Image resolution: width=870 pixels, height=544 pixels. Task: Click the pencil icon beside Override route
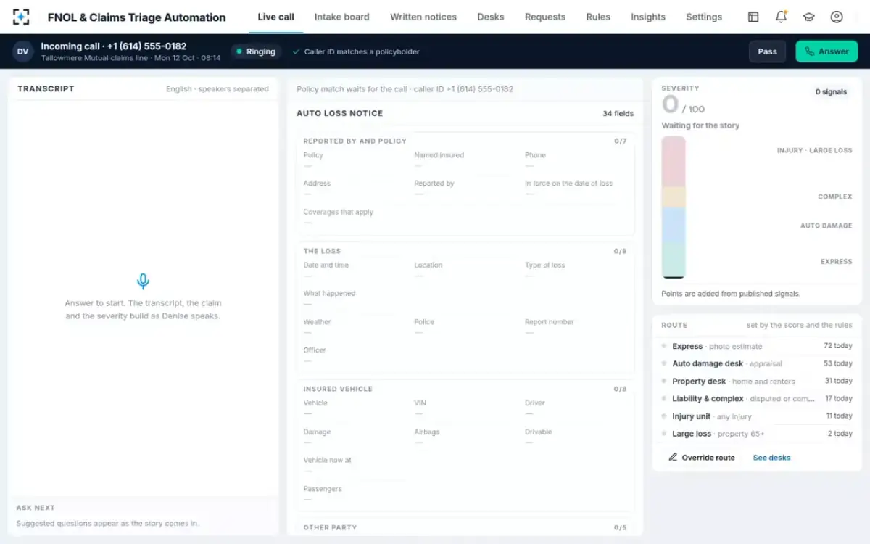(x=673, y=458)
